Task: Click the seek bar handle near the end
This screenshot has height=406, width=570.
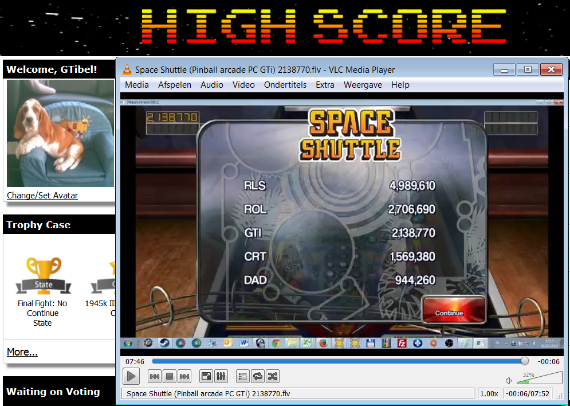Action: pyautogui.click(x=525, y=361)
